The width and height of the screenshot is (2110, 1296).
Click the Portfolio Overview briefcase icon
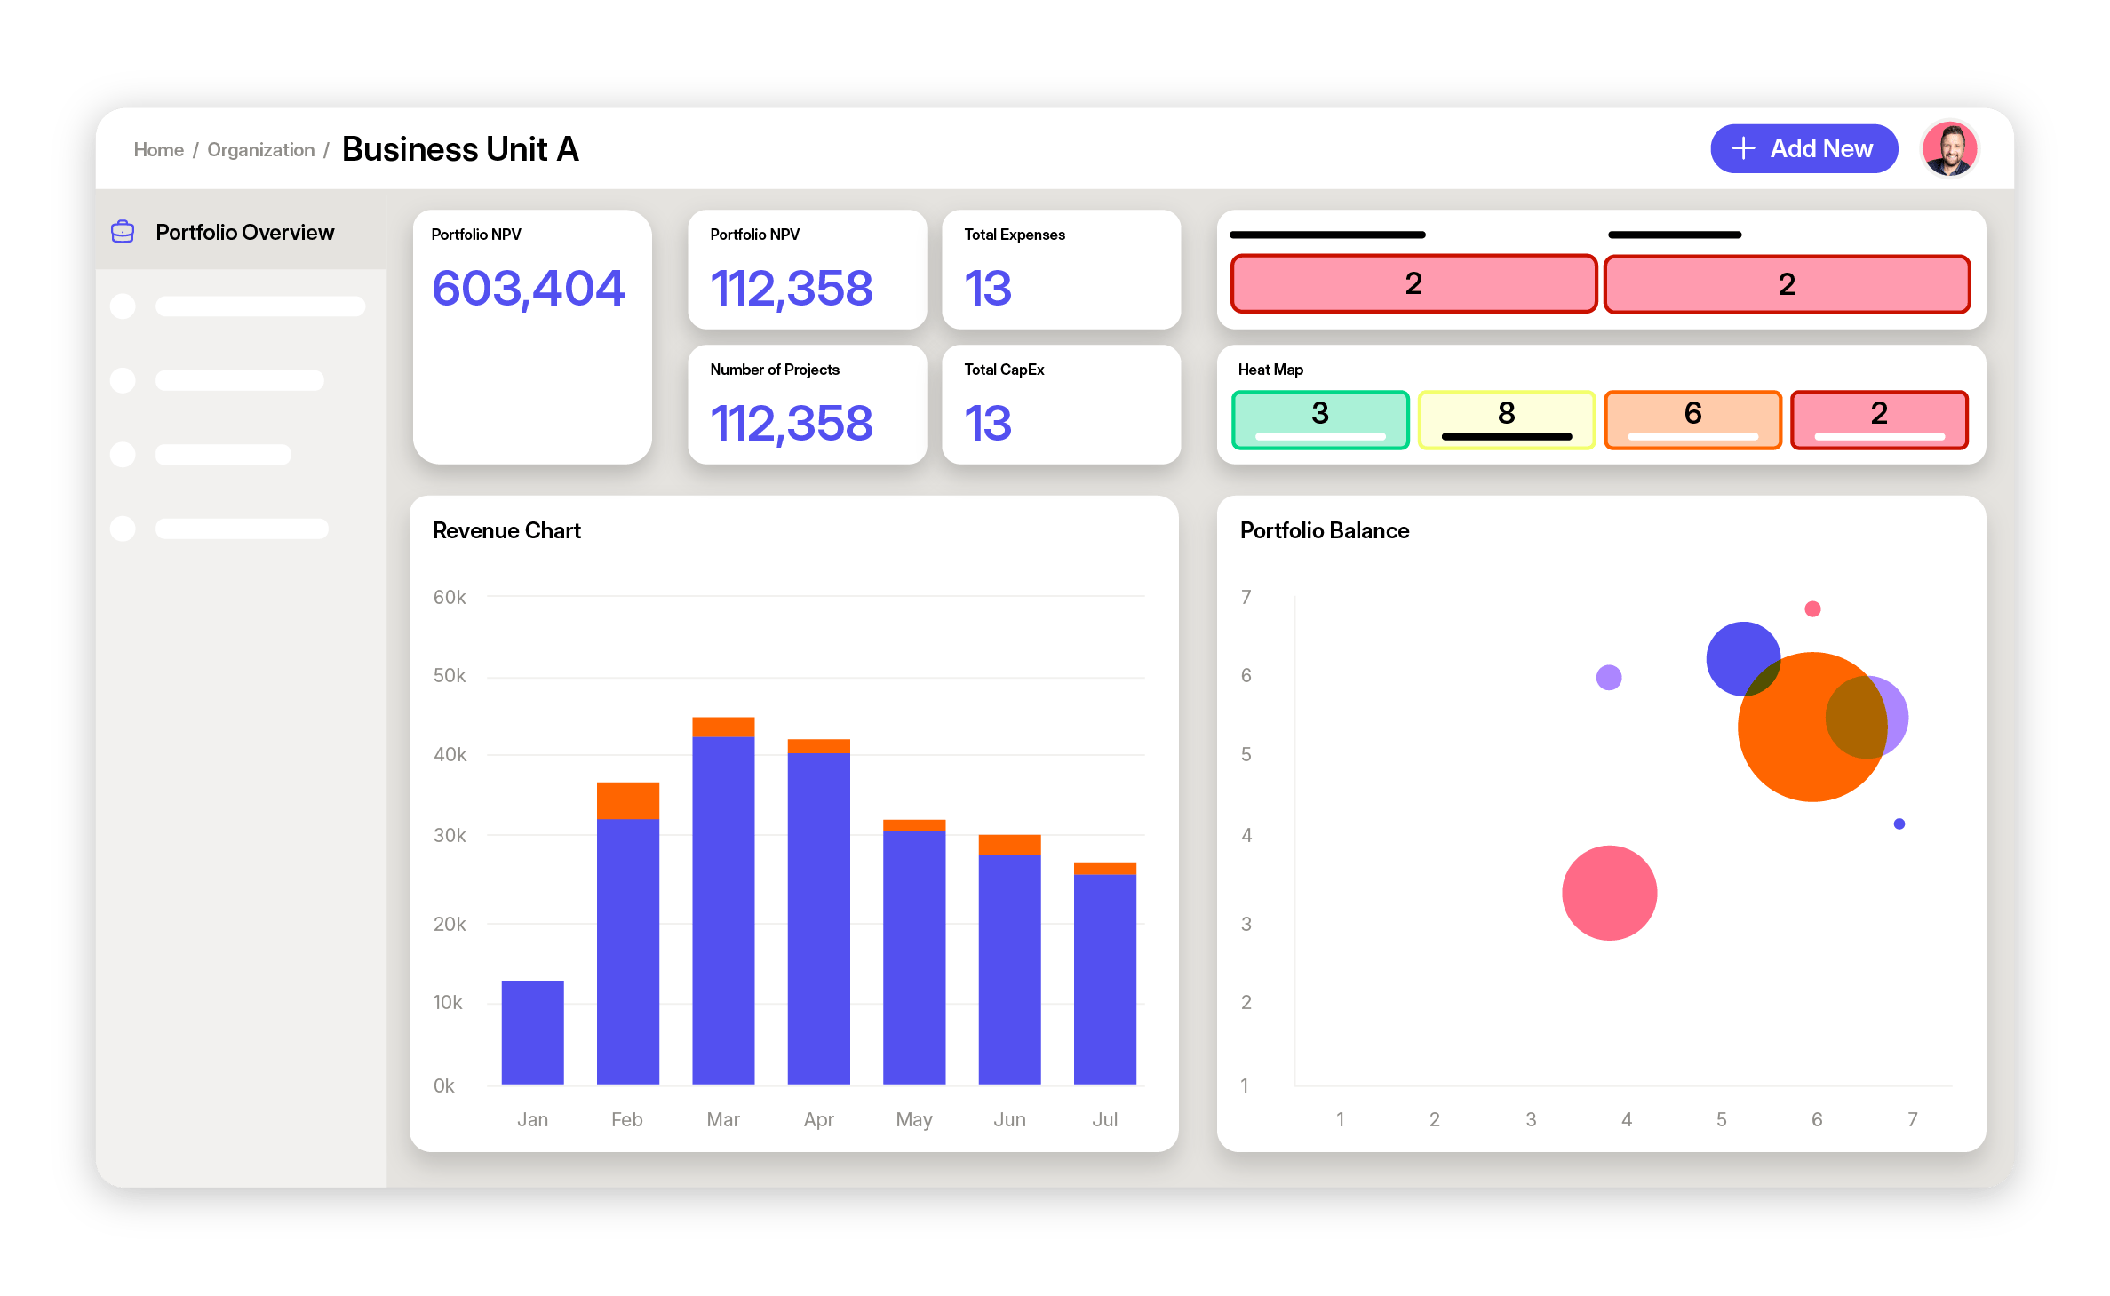point(123,232)
